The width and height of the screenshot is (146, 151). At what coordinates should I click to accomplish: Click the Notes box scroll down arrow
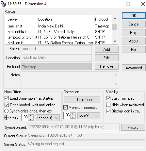coord(116,84)
